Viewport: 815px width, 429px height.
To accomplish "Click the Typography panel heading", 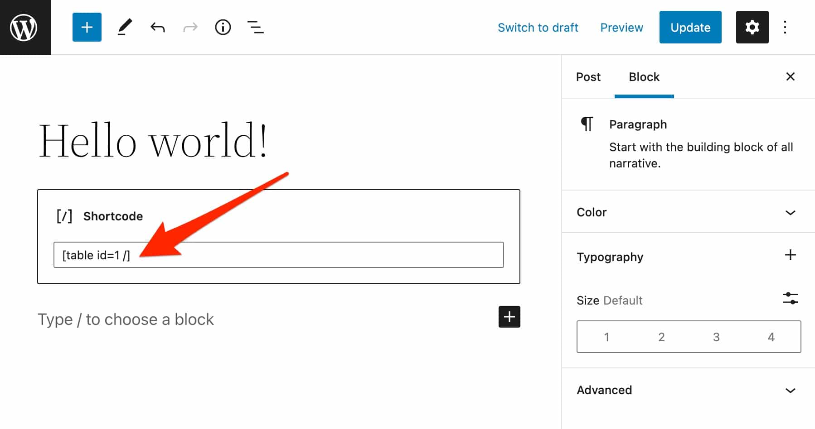I will (610, 257).
